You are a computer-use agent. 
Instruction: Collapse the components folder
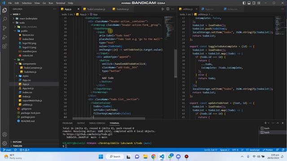click(x=17, y=64)
